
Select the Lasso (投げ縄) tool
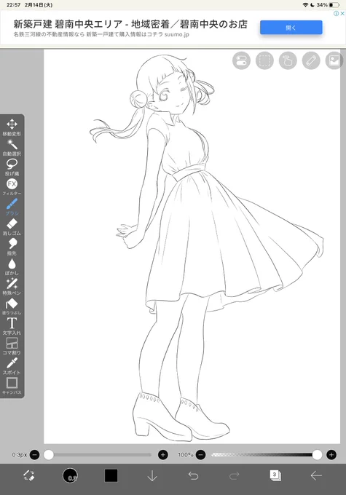pos(12,167)
